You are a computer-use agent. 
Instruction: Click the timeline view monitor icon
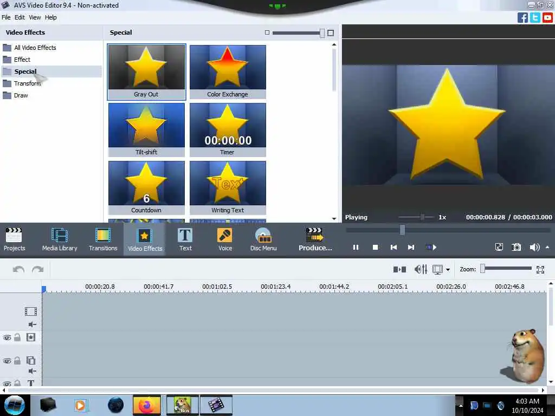click(x=437, y=270)
